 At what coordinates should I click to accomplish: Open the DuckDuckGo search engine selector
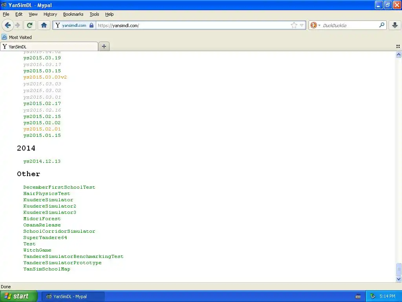[315, 25]
